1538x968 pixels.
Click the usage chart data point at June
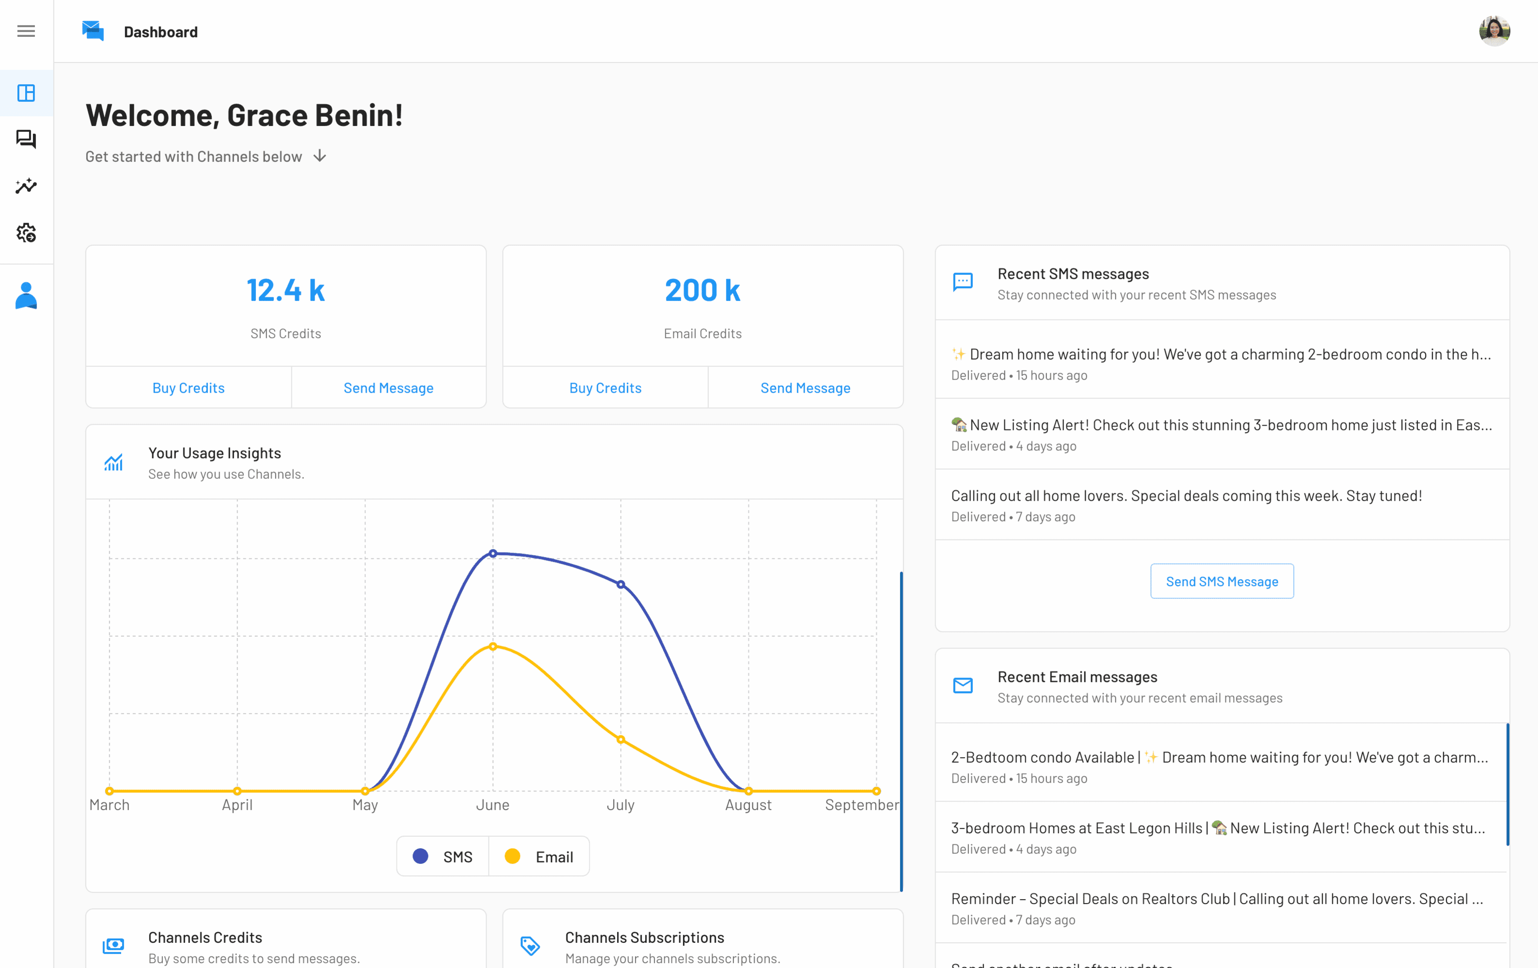[x=493, y=553]
